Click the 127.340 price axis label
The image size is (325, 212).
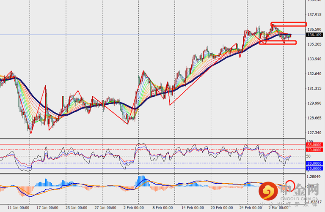[315, 133]
